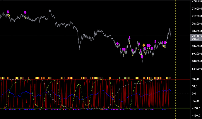Click the 70 400,0 price scale label
Viewport: 202px width, 119px height.
194,31
